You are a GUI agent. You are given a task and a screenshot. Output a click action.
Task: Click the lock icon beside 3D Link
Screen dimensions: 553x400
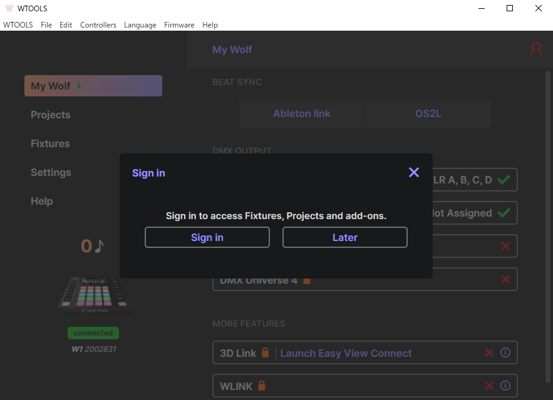point(266,353)
